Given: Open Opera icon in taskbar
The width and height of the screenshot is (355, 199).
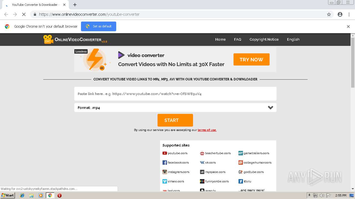Looking at the screenshot, I should [x=59, y=195].
